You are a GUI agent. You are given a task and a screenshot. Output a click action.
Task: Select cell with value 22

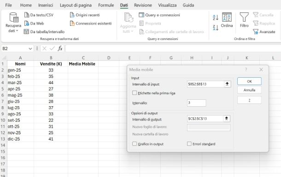(x=51, y=120)
